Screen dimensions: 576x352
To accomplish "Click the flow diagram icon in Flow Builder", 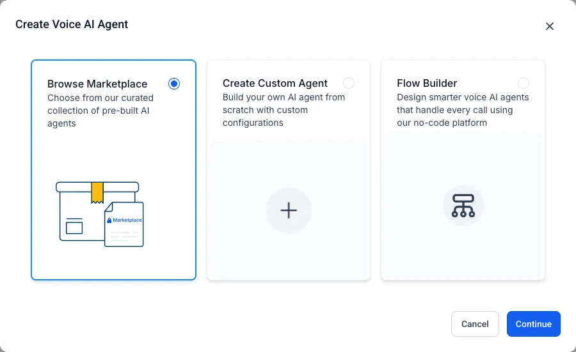I will [x=463, y=206].
